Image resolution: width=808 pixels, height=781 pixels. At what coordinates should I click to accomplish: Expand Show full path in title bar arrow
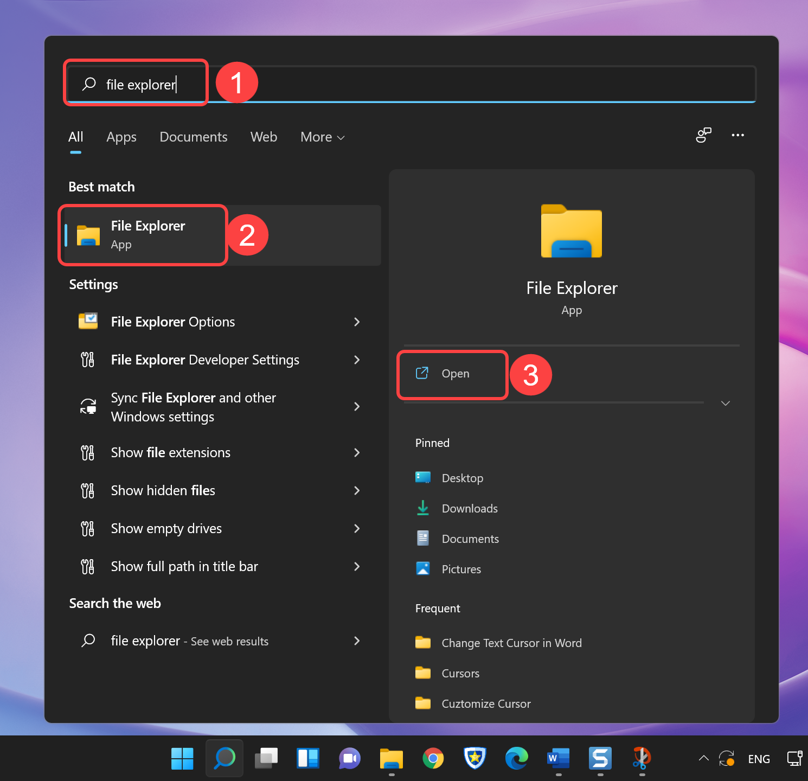pos(357,566)
